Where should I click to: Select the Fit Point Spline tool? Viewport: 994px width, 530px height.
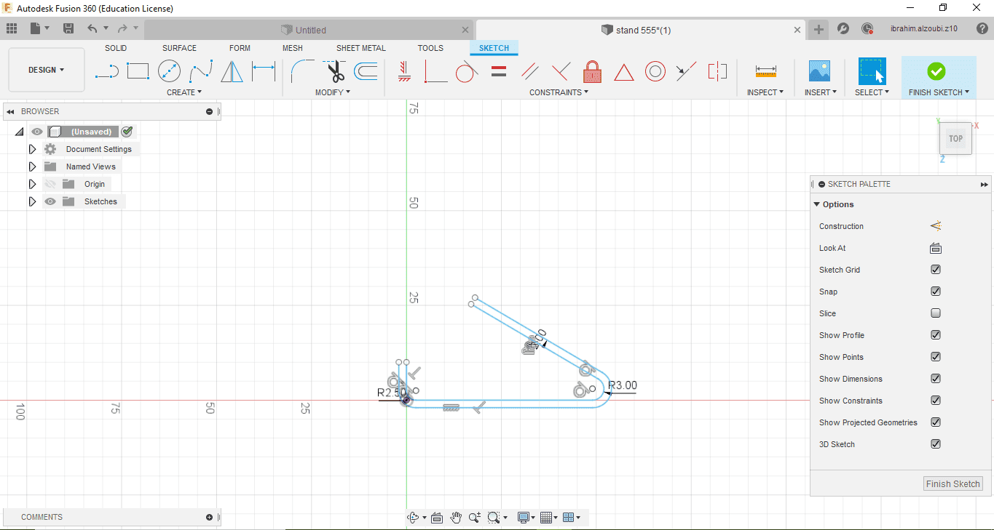pyautogui.click(x=201, y=71)
